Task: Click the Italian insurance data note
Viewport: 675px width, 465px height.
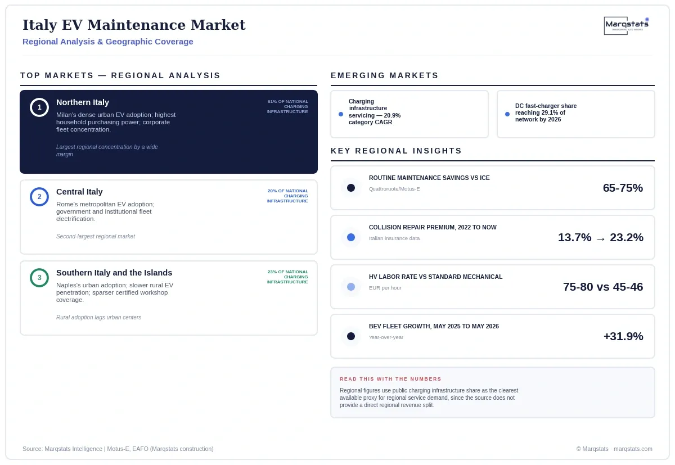Action: 394,238
